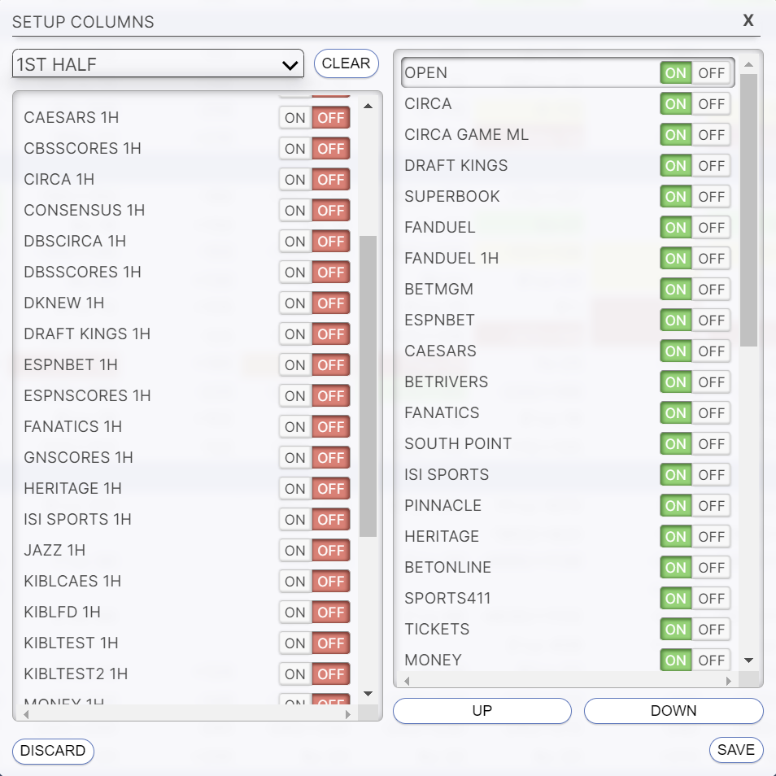Enable CONSENSUS 1H column
776x776 pixels.
295,211
